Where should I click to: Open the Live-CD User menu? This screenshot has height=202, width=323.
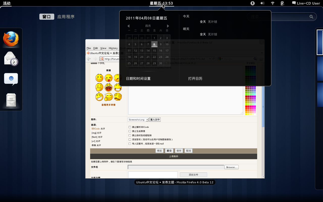tap(306, 3)
